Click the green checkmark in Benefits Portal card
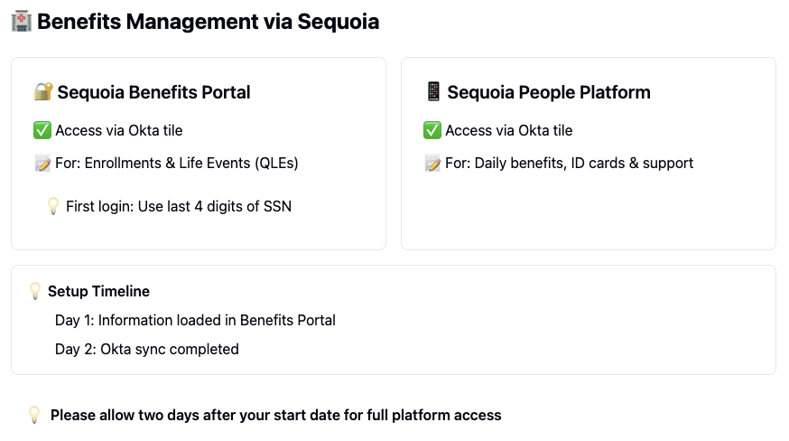Viewport: 789px width, 441px height. pos(42,130)
